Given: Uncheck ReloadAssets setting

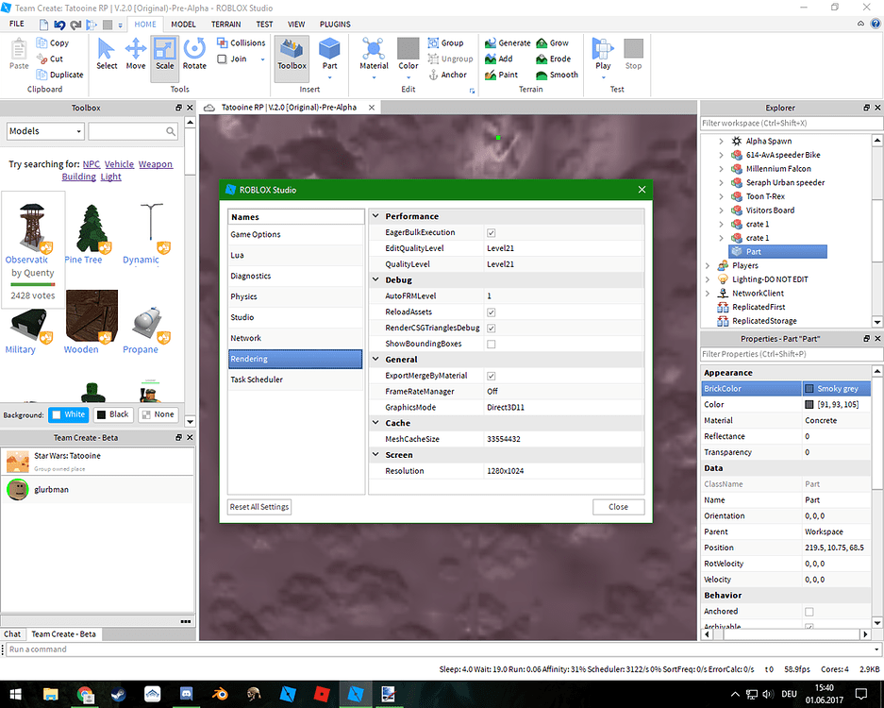Looking at the screenshot, I should pyautogui.click(x=491, y=312).
